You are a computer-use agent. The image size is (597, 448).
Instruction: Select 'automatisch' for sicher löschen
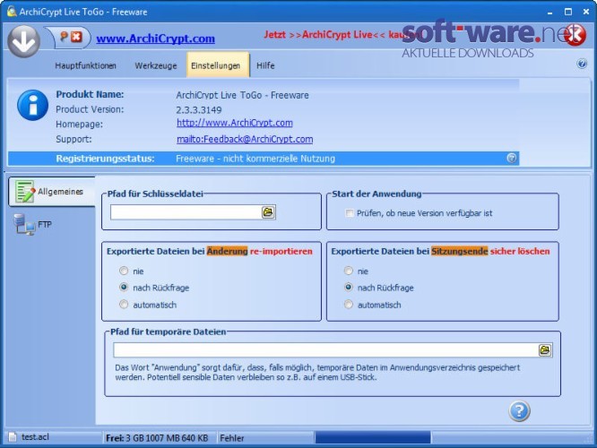click(x=349, y=304)
